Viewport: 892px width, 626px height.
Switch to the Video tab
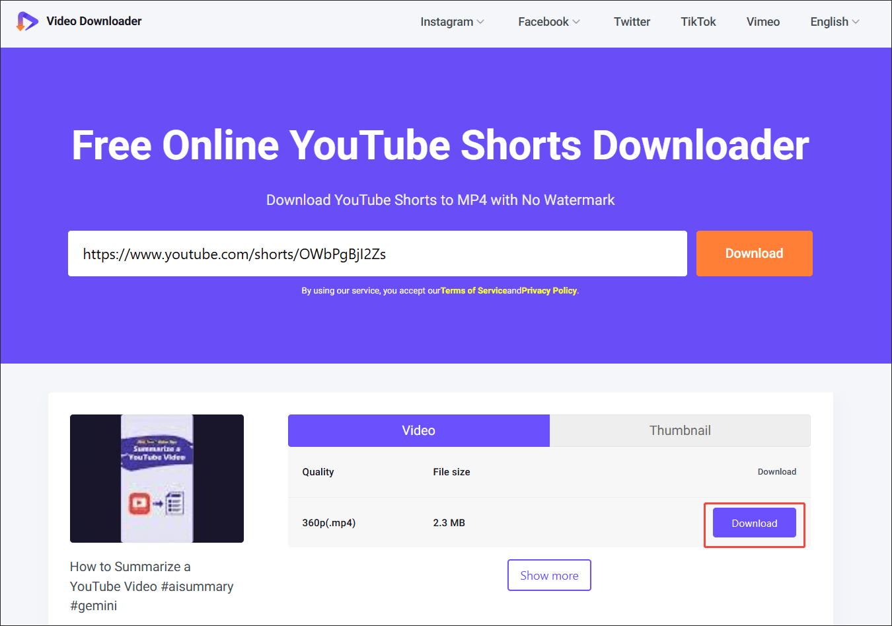tap(419, 430)
